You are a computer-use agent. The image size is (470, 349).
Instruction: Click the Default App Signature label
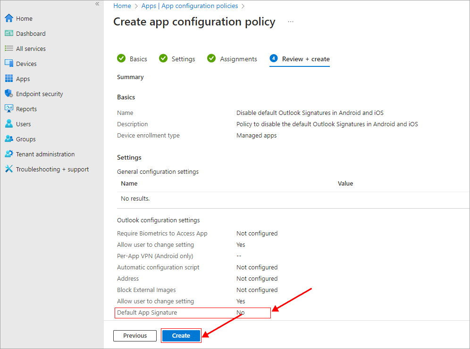tap(147, 313)
